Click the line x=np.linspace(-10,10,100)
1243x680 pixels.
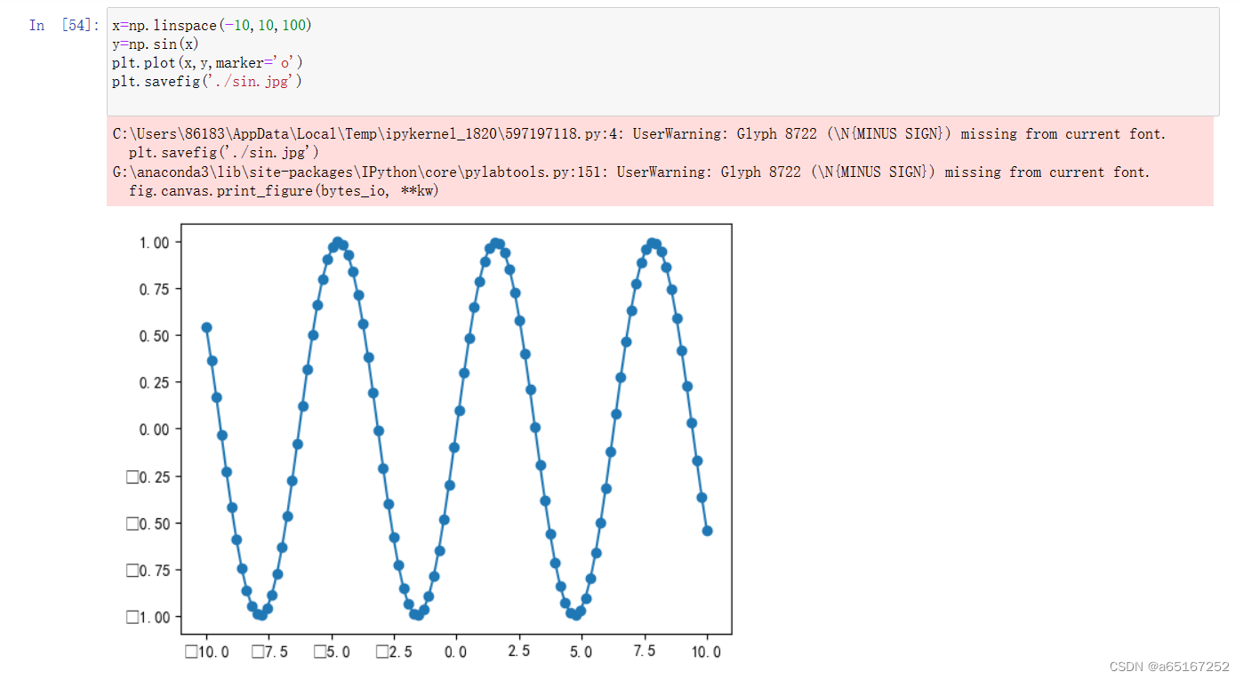[212, 25]
